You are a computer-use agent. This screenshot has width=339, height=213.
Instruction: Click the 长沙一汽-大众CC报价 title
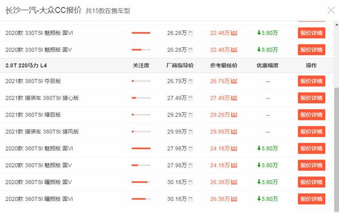click(43, 10)
